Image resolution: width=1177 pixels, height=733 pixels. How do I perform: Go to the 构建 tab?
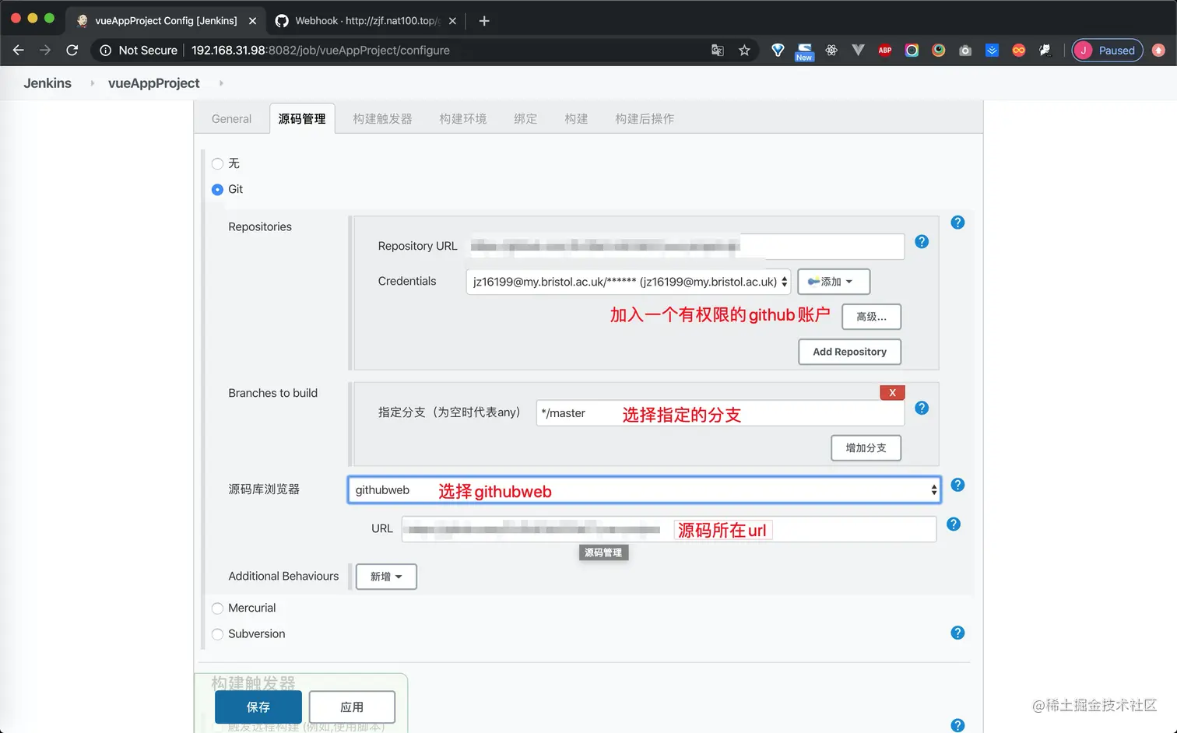(576, 119)
